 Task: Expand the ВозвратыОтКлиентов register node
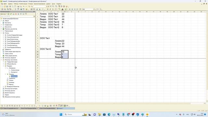(4, 86)
